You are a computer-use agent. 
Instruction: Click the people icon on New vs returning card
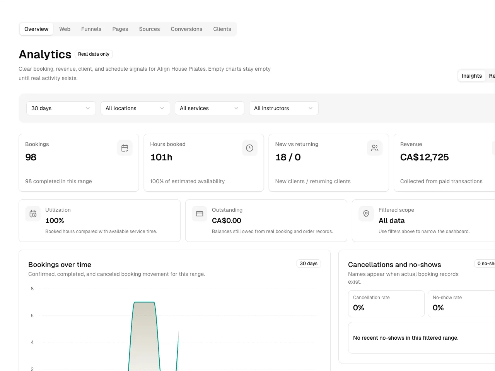click(375, 148)
